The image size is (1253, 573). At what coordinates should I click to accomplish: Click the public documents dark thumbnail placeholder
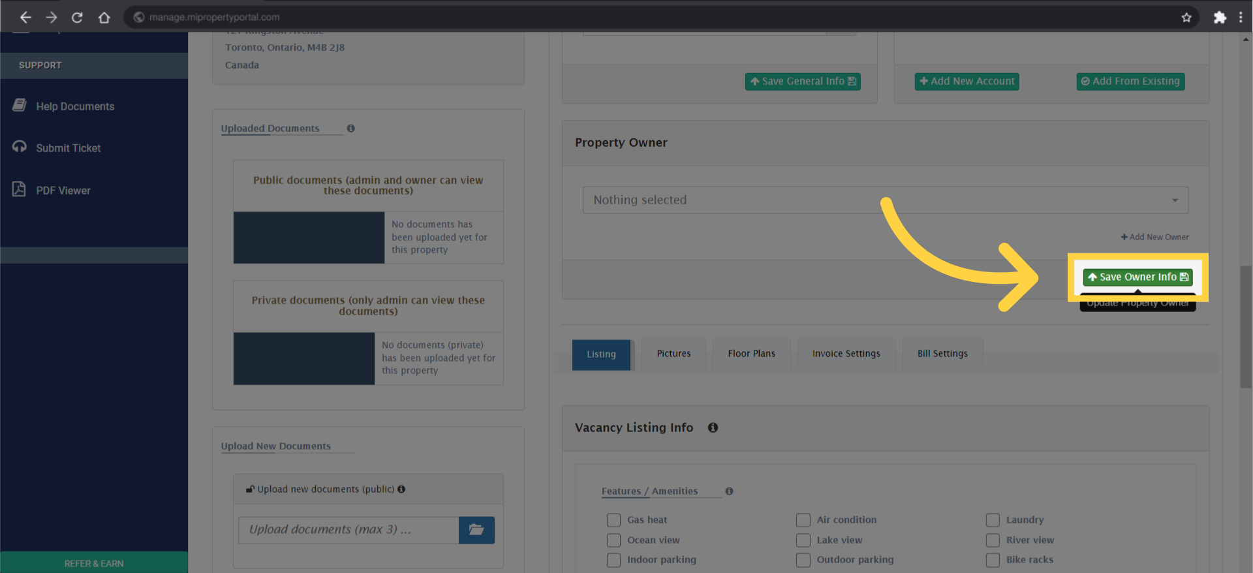tap(309, 238)
